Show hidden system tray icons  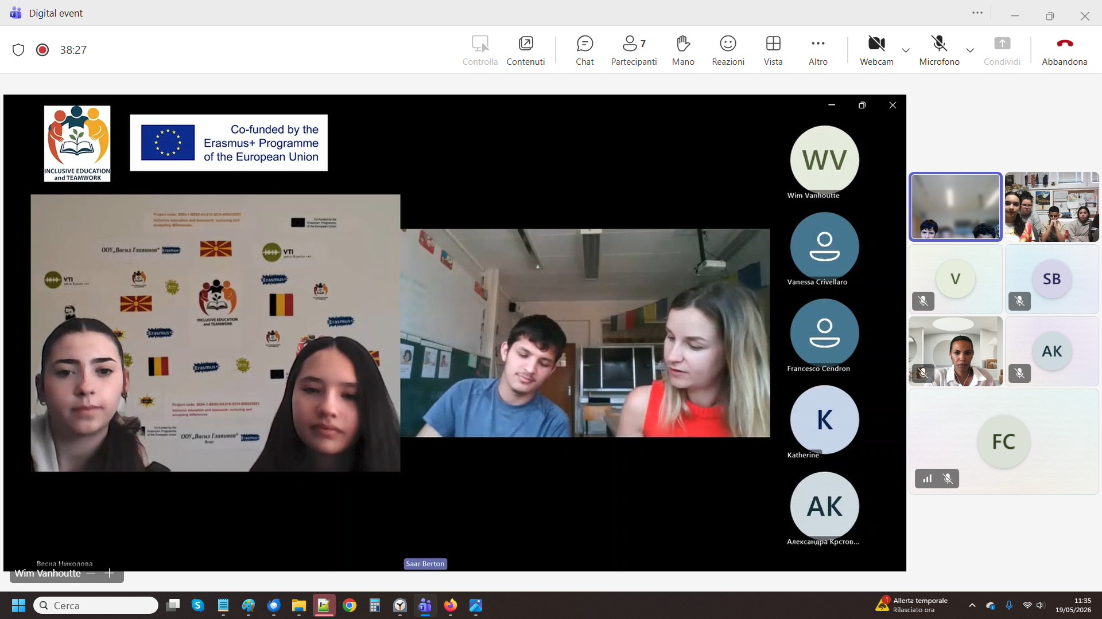[972, 605]
